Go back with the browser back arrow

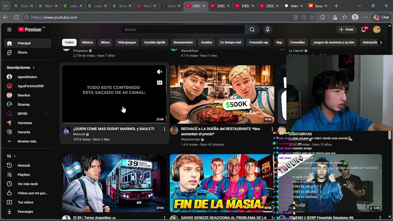pyautogui.click(x=6, y=17)
